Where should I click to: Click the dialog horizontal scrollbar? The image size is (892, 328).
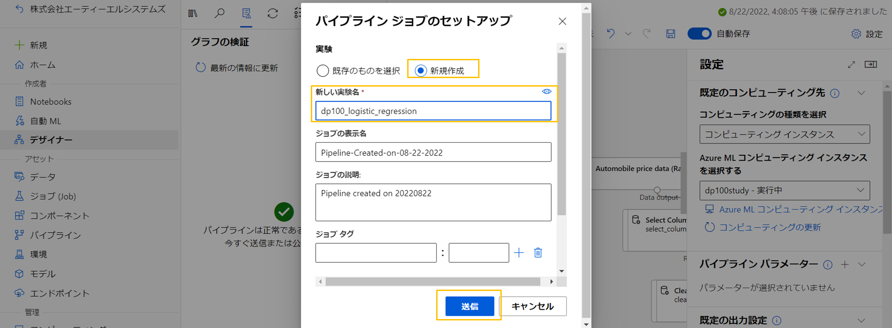[433, 282]
